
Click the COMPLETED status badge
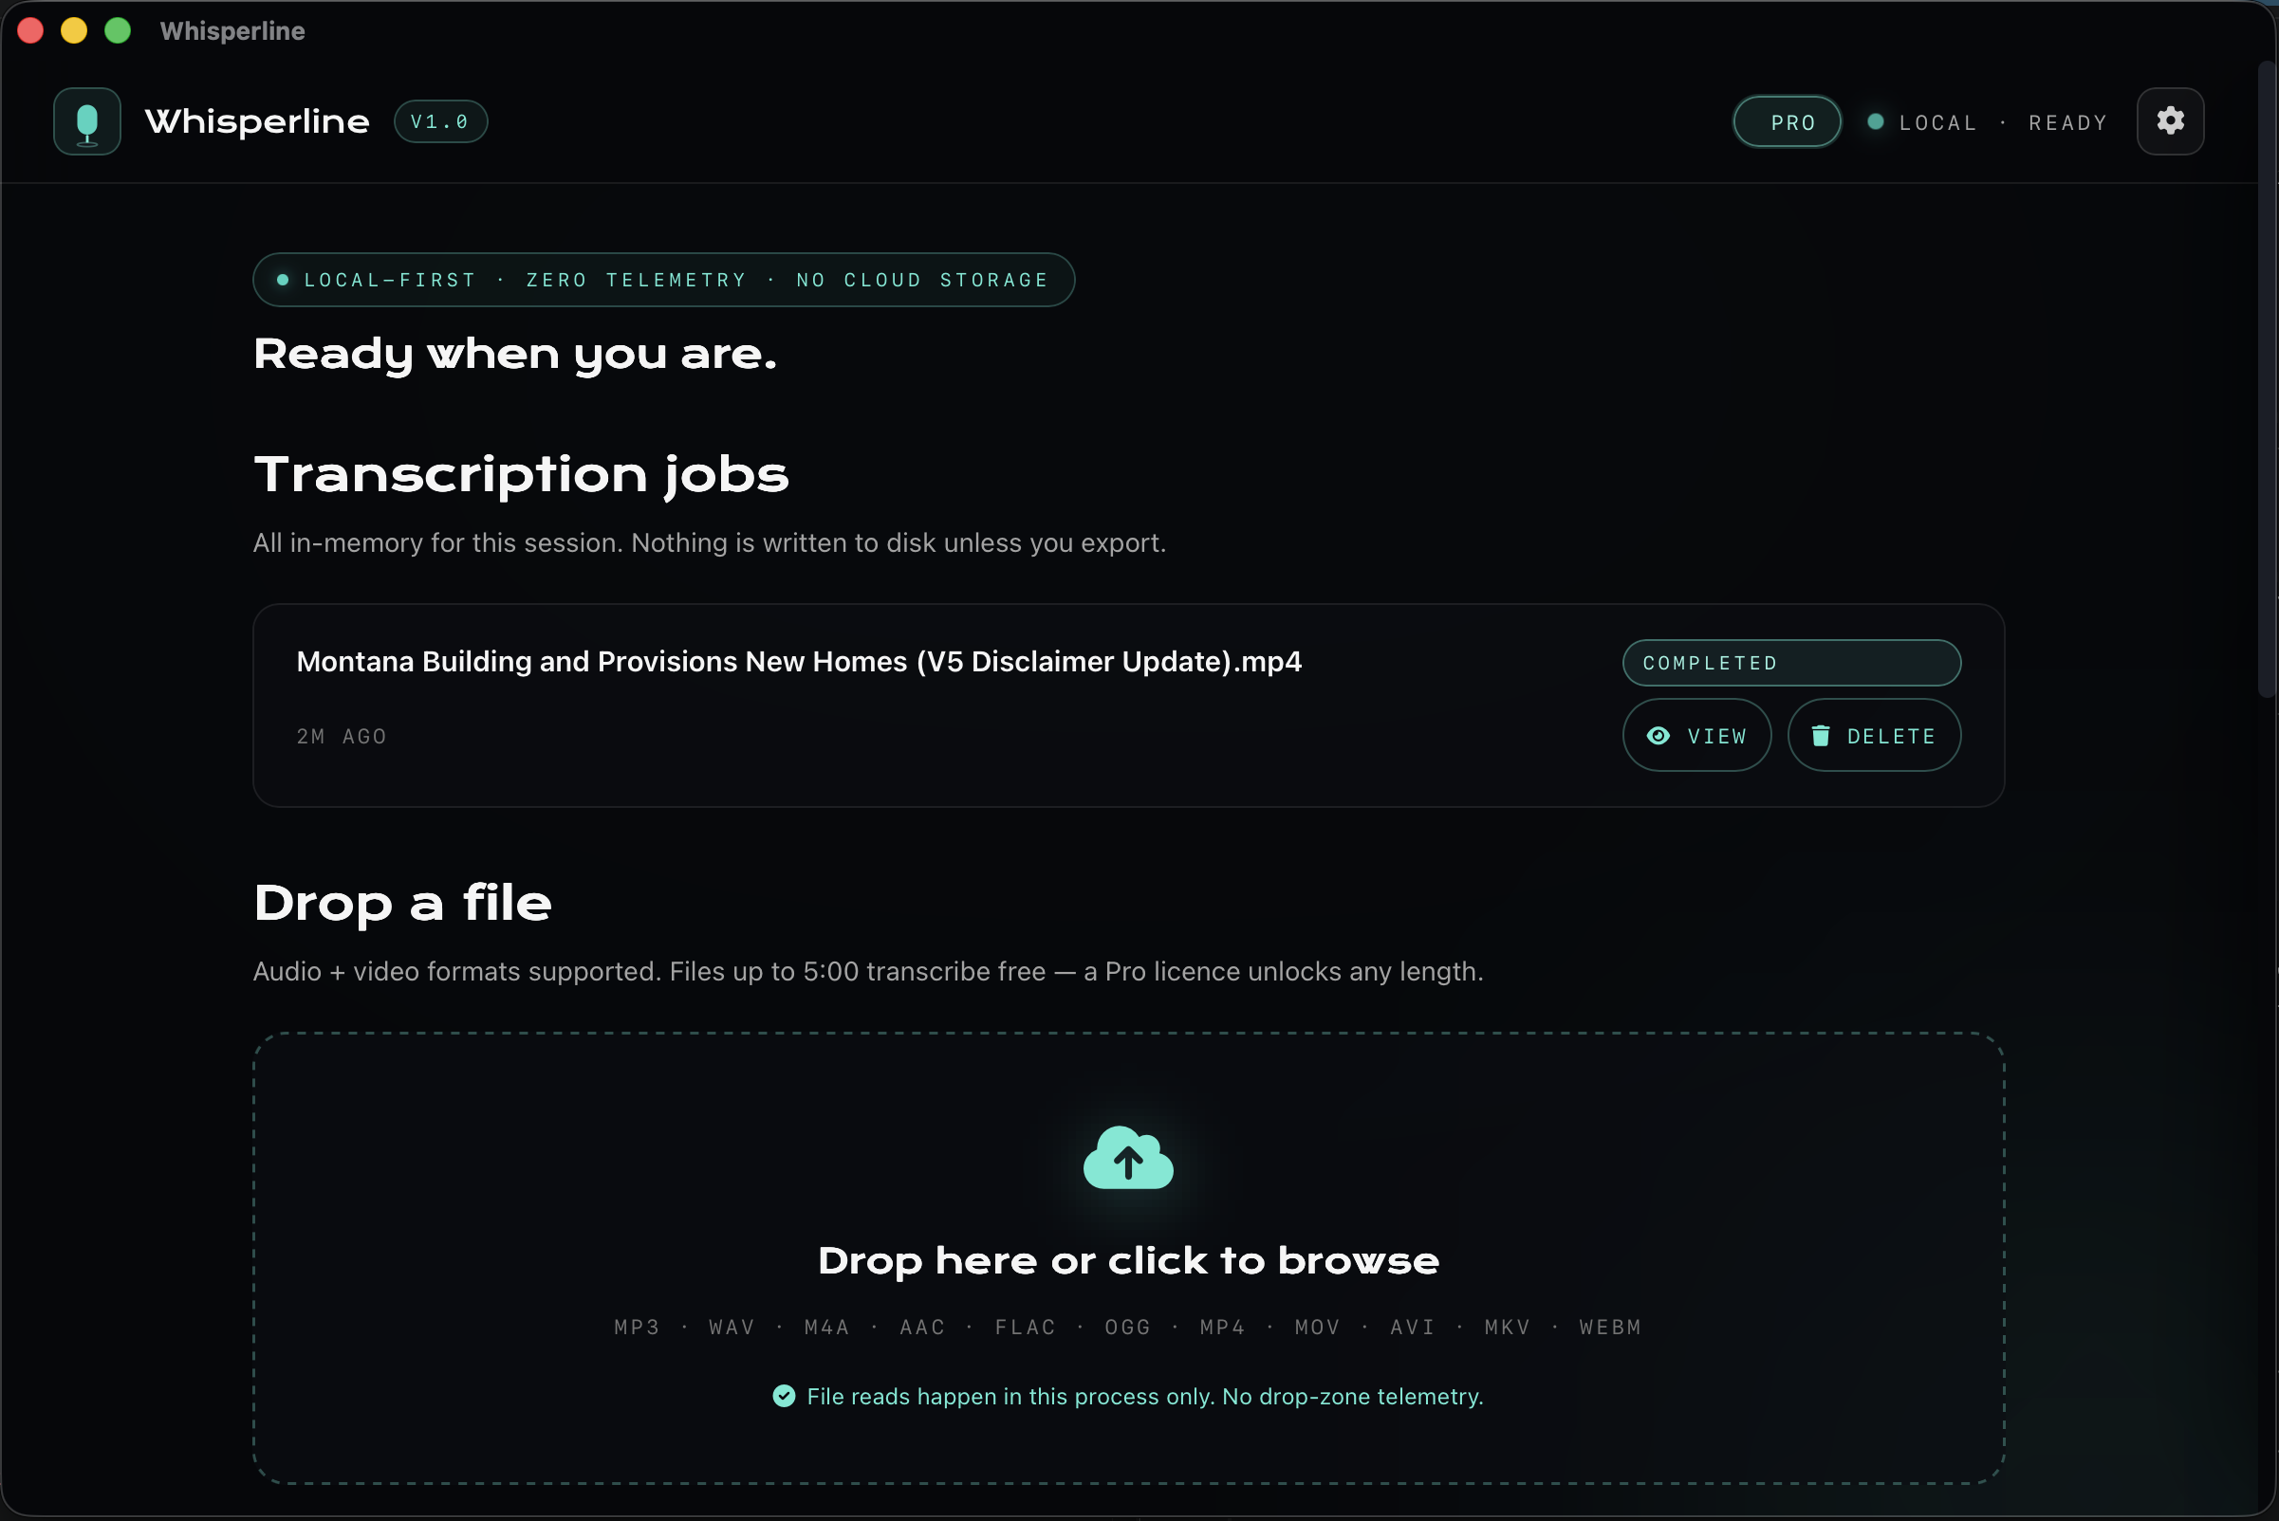click(1790, 663)
